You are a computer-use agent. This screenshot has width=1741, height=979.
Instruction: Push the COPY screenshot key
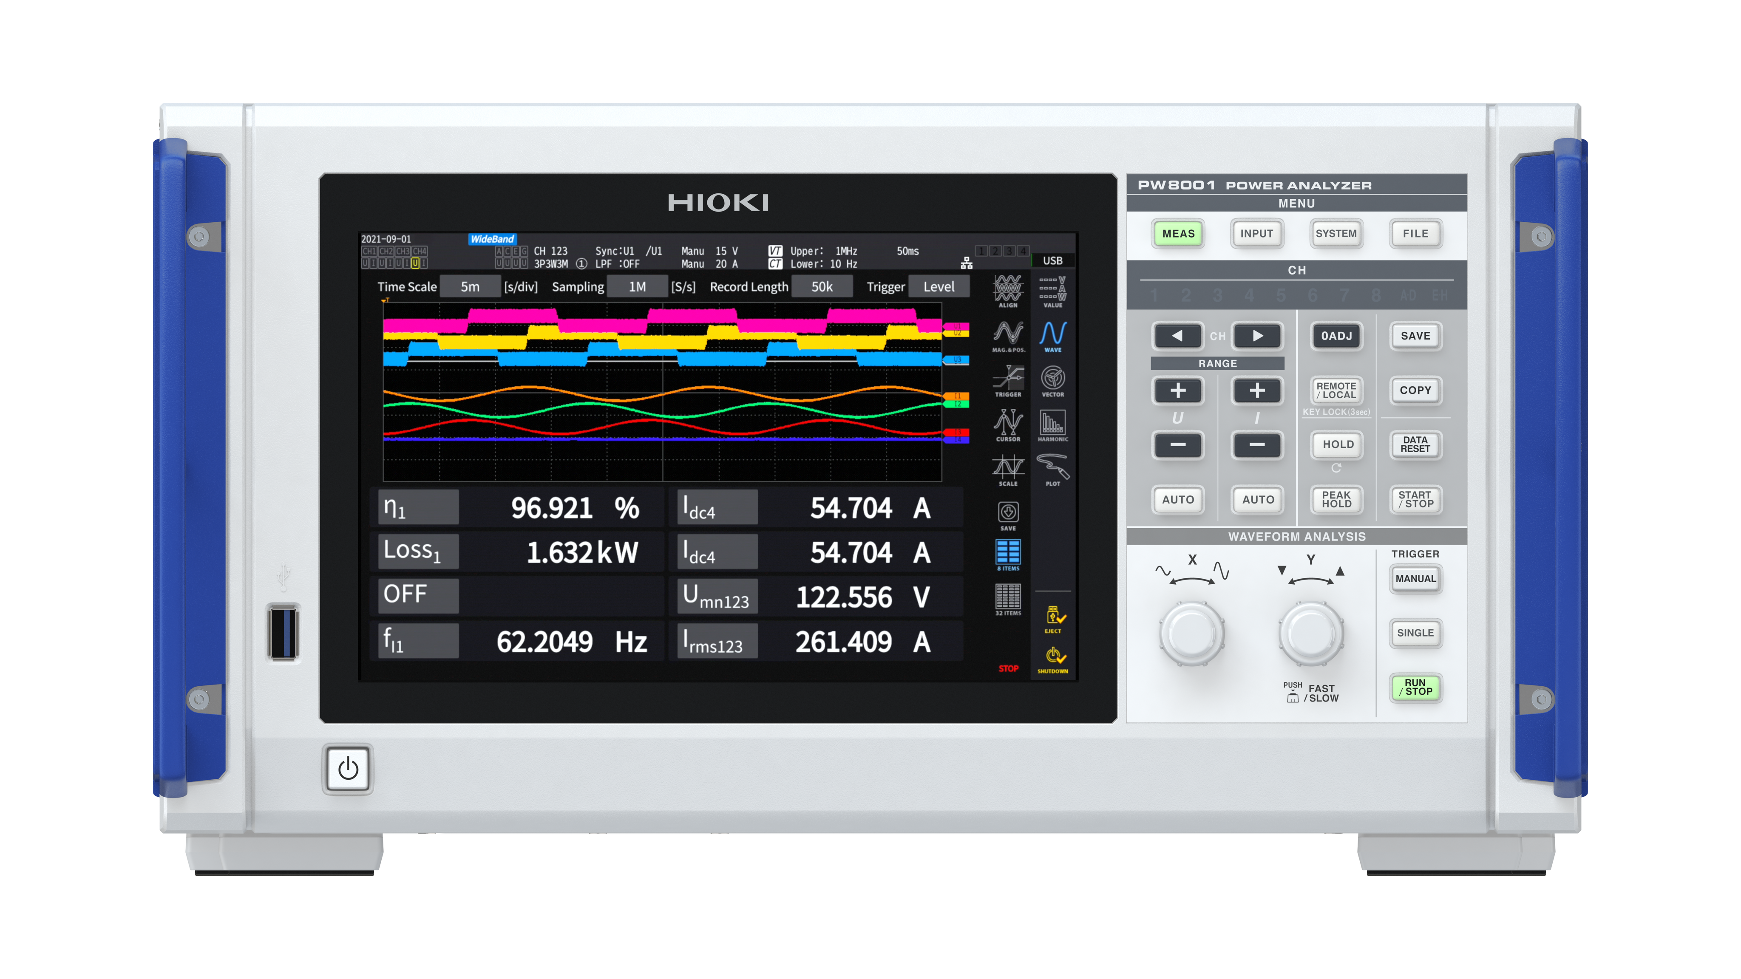coord(1416,390)
